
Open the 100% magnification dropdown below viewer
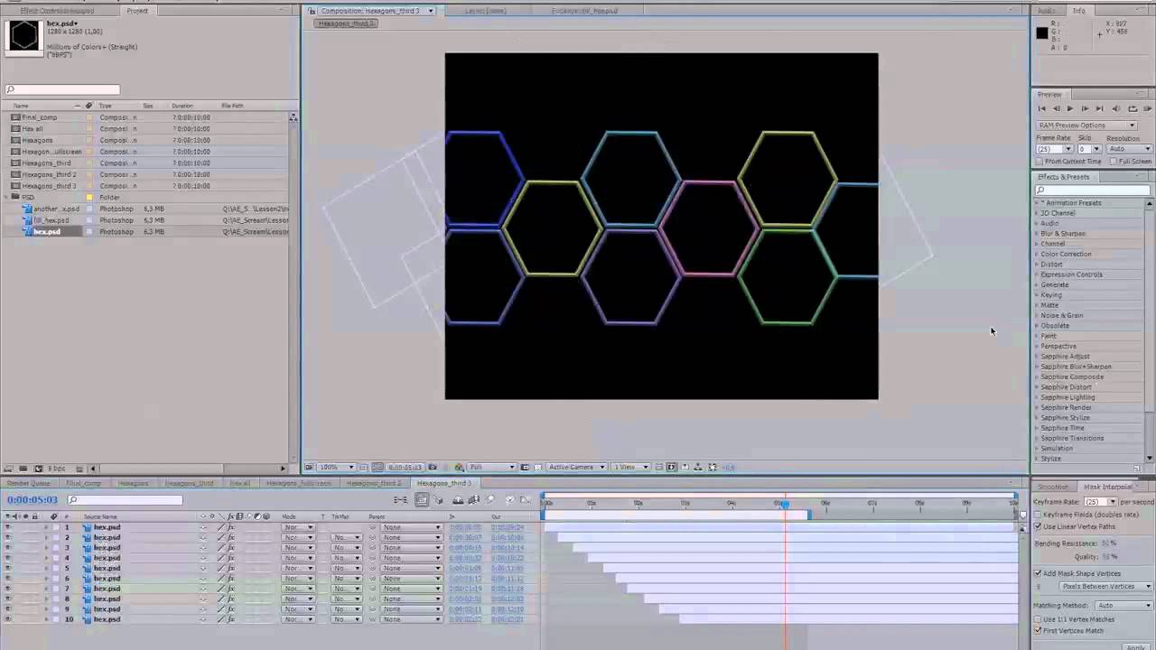coord(336,467)
